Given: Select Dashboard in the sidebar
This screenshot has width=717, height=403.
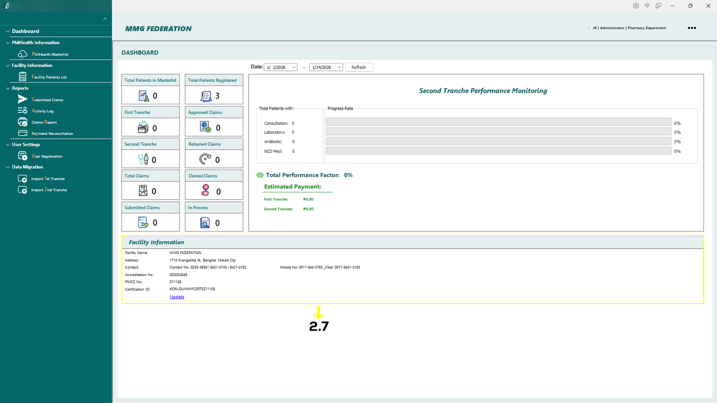Looking at the screenshot, I should [x=26, y=31].
